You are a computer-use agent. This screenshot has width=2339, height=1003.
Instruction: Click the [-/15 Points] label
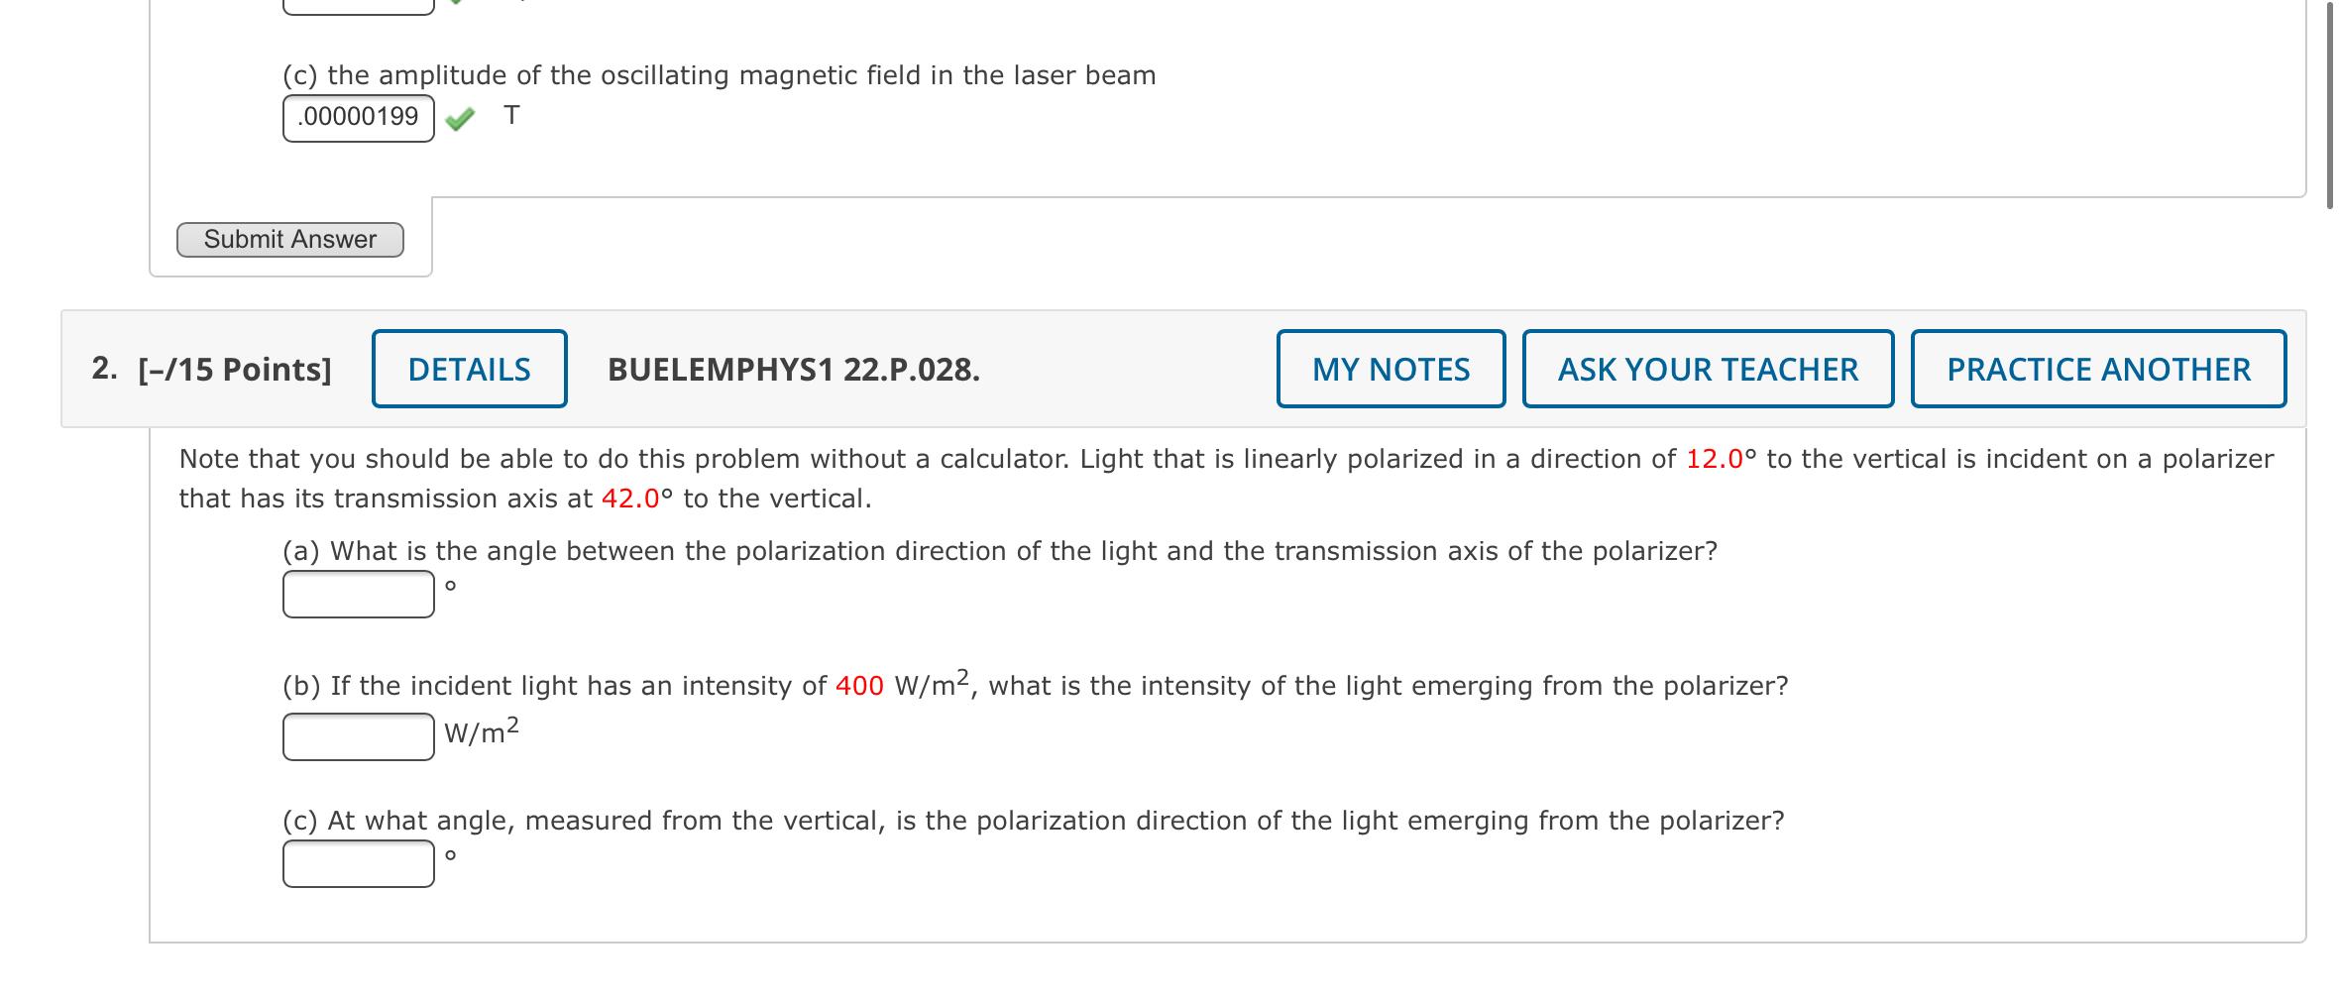(236, 368)
